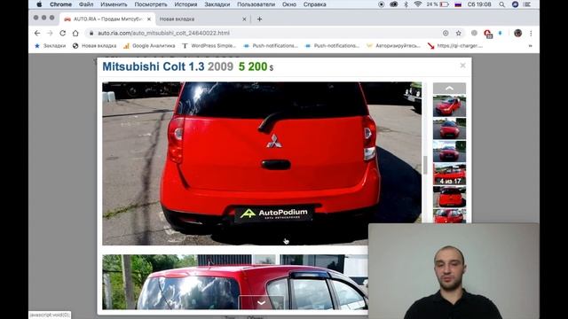
Task: Open the Пользователи menu
Action: (x=256, y=4)
